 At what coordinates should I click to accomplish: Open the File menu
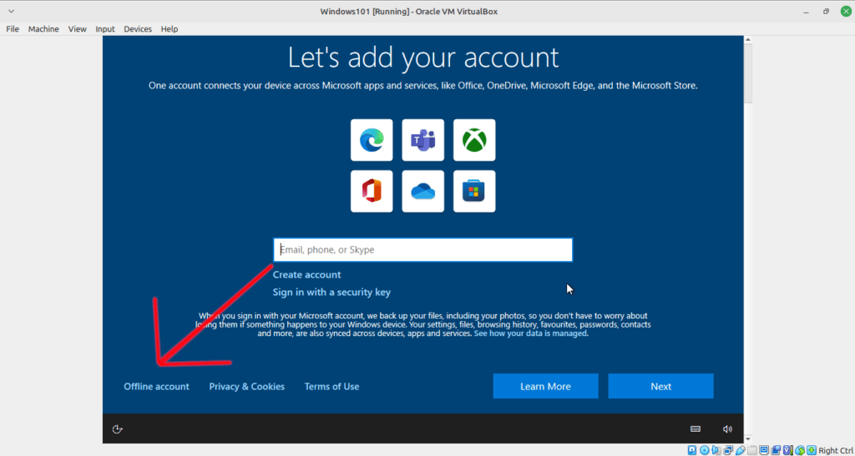pos(13,29)
